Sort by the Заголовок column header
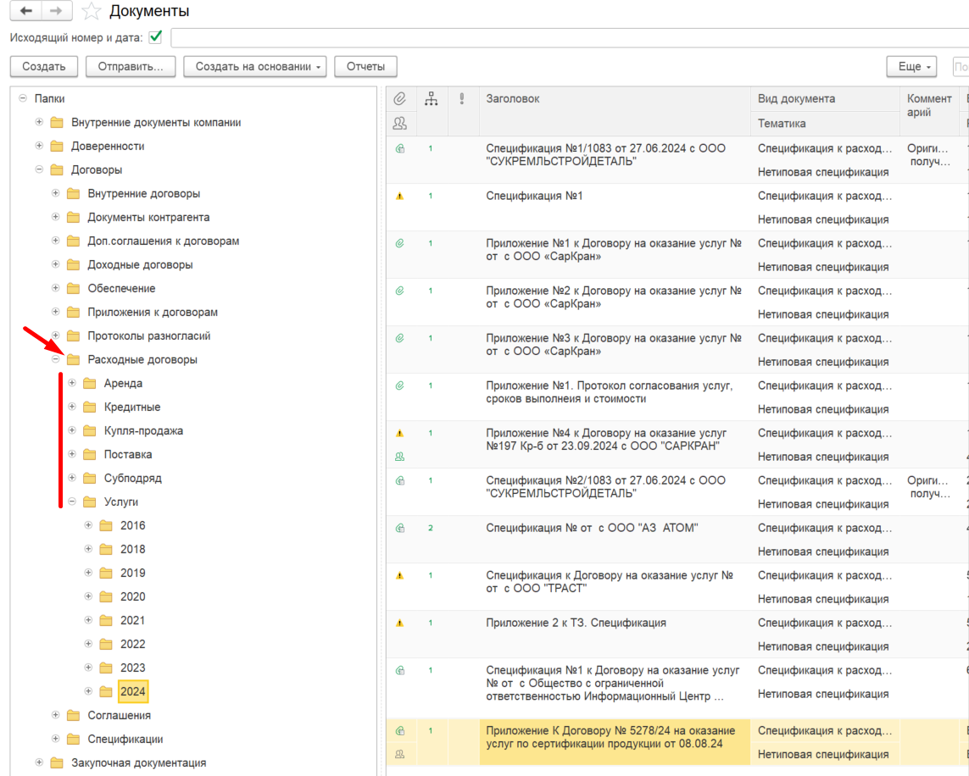The width and height of the screenshot is (969, 776). (513, 99)
